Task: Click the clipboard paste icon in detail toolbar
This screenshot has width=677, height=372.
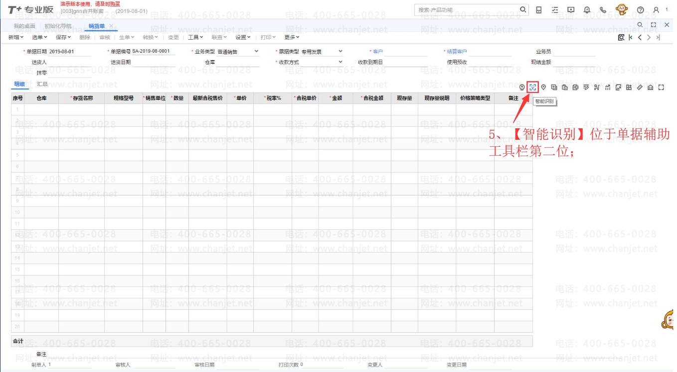Action: [565, 88]
